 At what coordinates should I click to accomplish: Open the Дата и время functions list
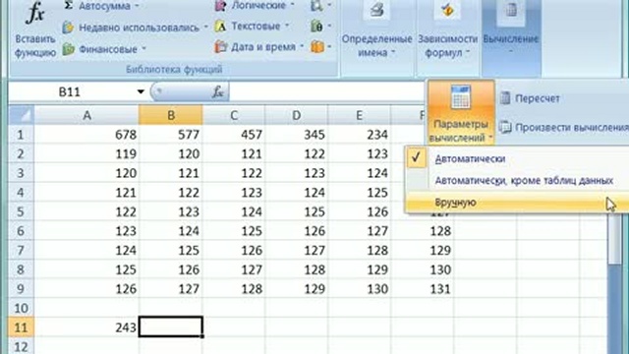click(259, 47)
